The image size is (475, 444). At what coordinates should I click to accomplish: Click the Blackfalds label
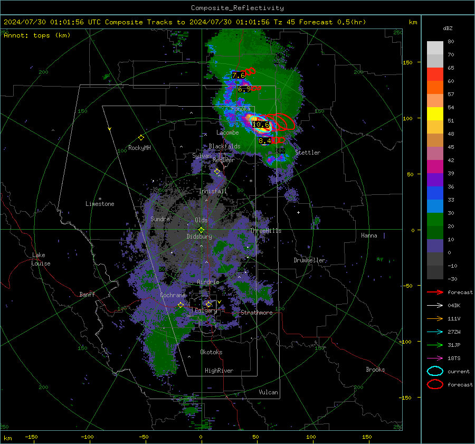click(x=224, y=146)
